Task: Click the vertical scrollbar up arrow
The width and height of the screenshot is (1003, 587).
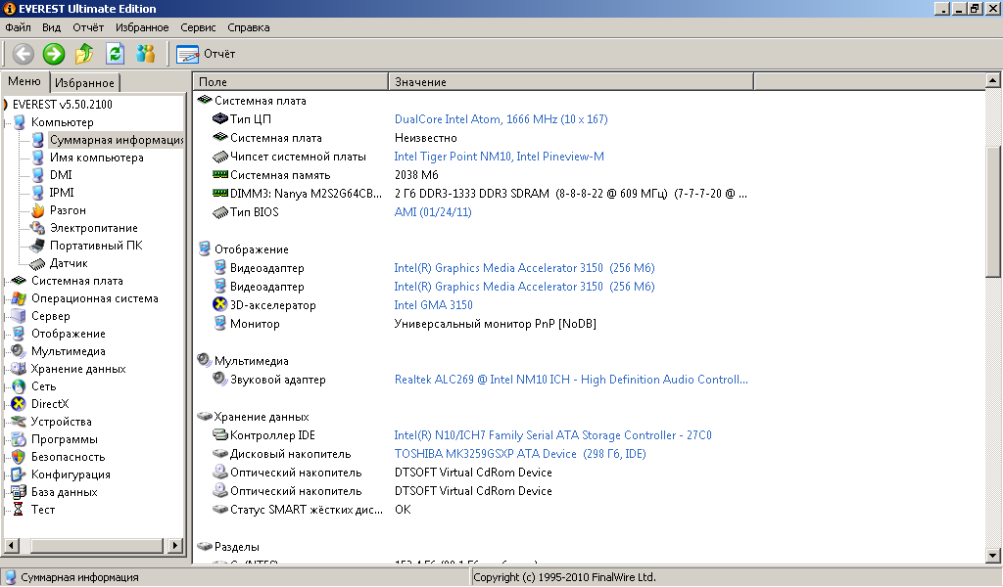Action: [x=992, y=80]
